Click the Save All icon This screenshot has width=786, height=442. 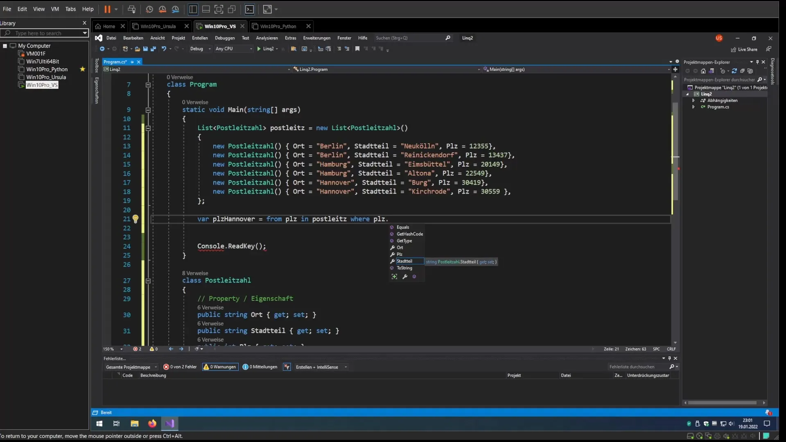coord(154,49)
